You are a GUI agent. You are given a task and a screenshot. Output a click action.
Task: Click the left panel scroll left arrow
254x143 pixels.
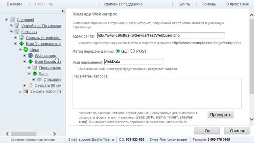tap(7, 134)
